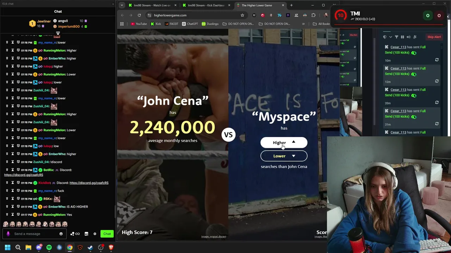Click the infinity kicks gift icon
The height and width of the screenshot is (253, 451).
[x=75, y=234]
